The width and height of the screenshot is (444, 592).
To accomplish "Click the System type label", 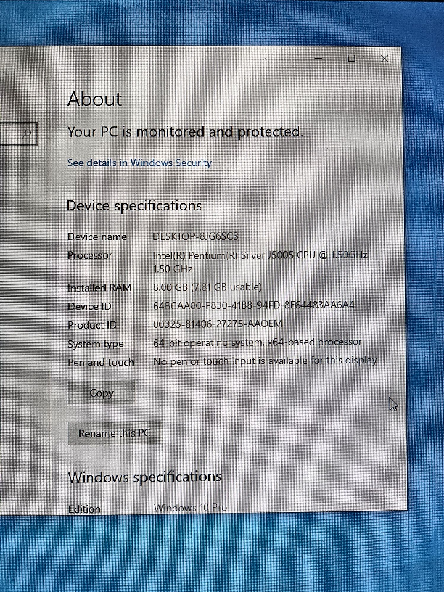I will click(96, 344).
